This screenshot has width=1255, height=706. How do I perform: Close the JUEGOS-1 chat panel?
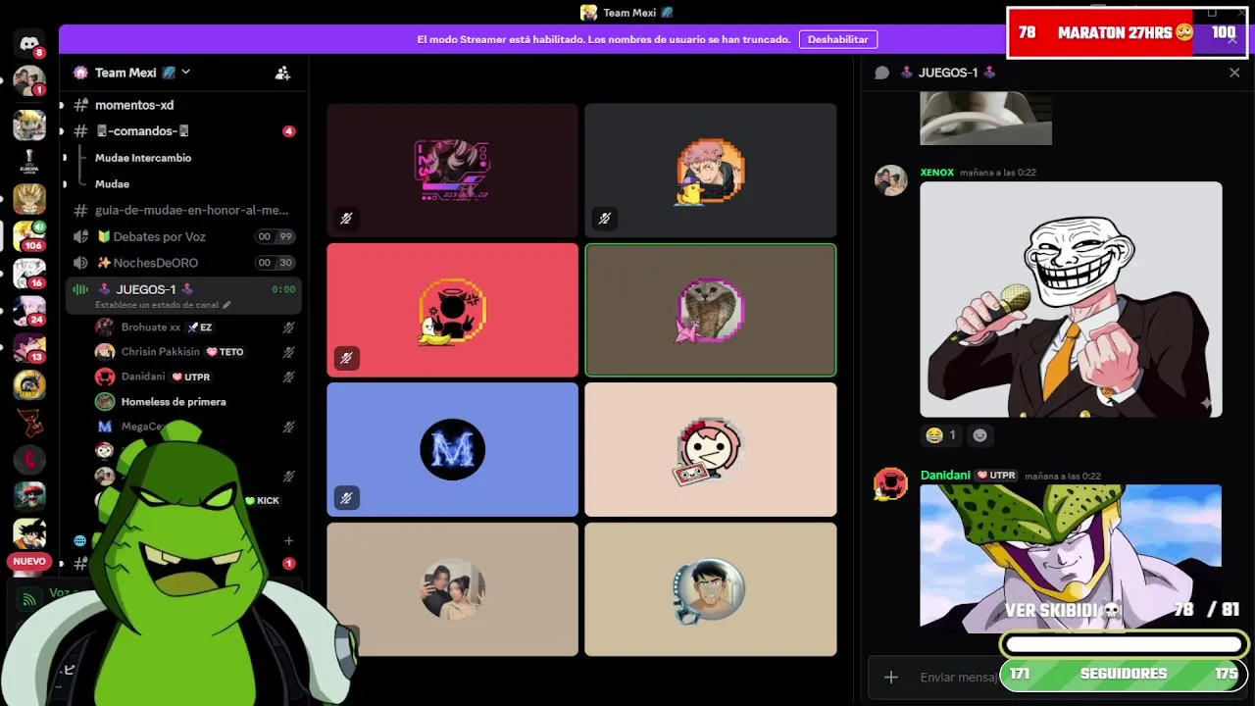click(1234, 73)
